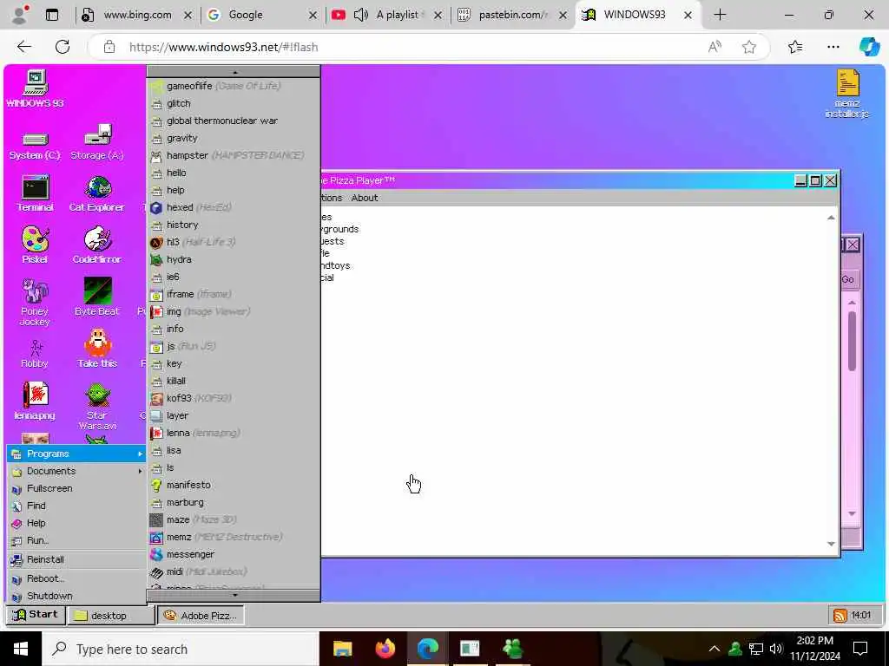Click Adobe Pizz... taskbar button
Image resolution: width=889 pixels, height=666 pixels.
click(201, 616)
